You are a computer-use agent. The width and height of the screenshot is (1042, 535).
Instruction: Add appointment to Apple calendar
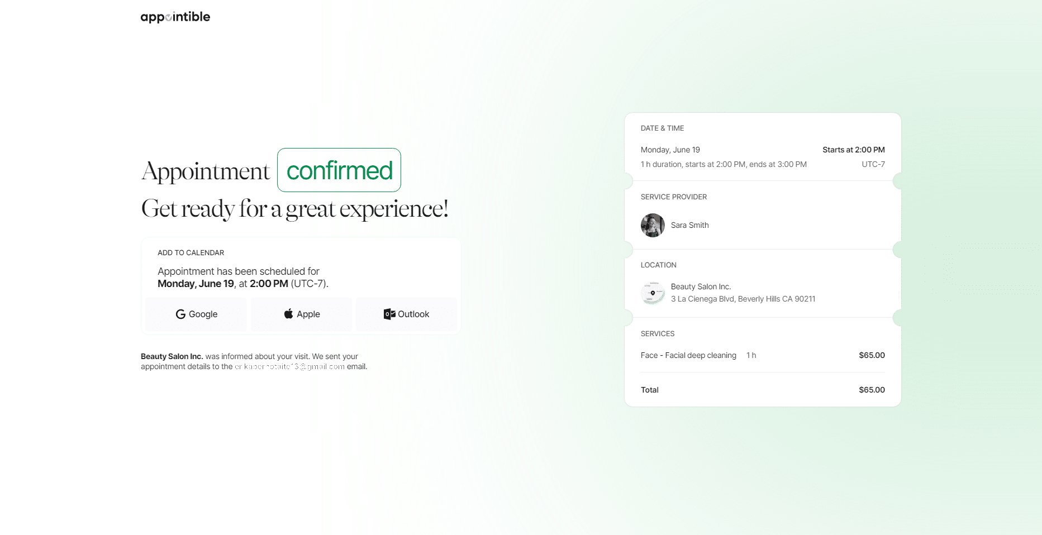coord(301,314)
